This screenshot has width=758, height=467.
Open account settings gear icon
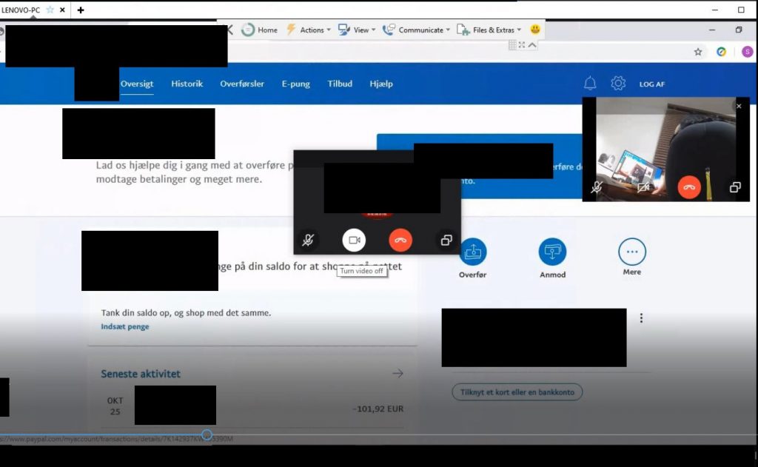(x=618, y=83)
